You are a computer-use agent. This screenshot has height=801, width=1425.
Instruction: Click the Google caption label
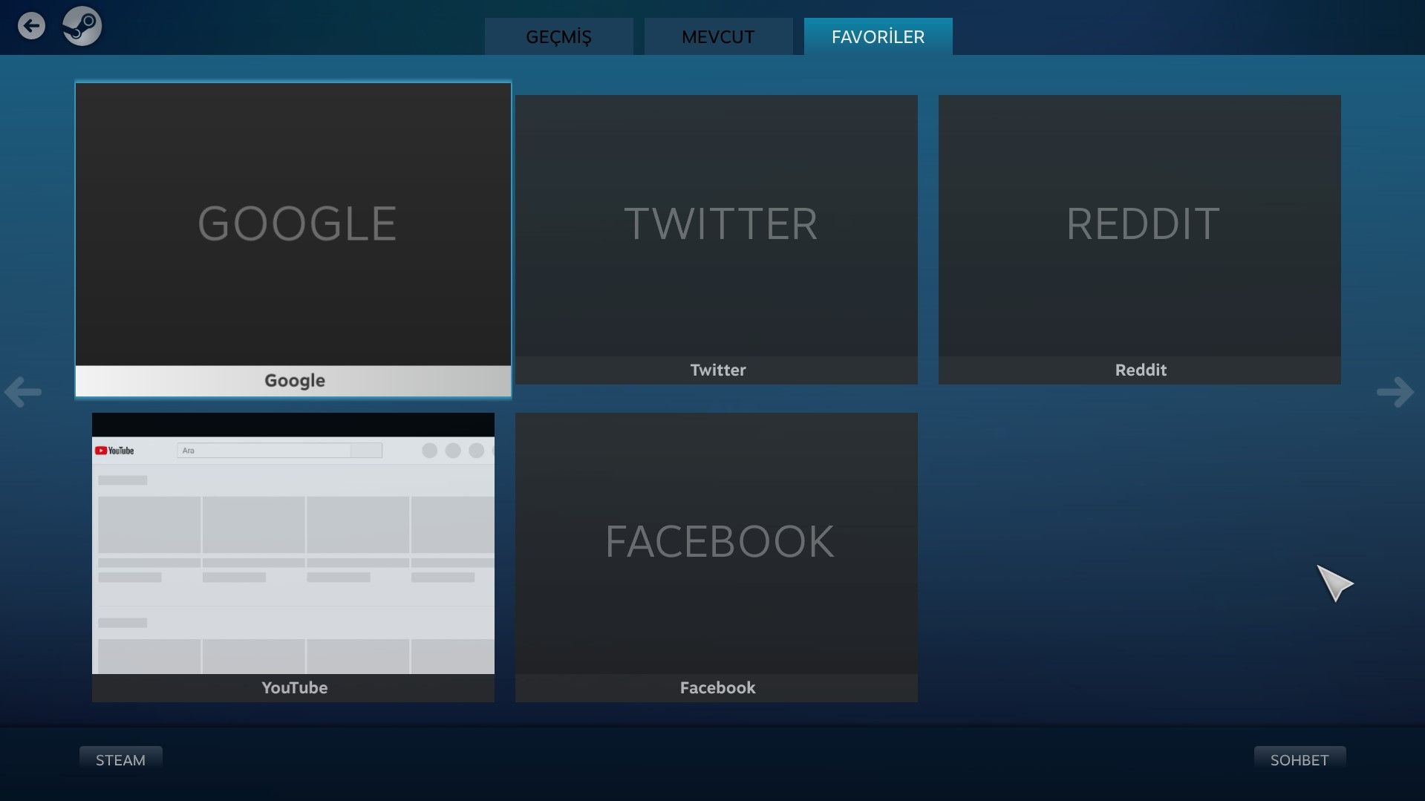pyautogui.click(x=295, y=380)
